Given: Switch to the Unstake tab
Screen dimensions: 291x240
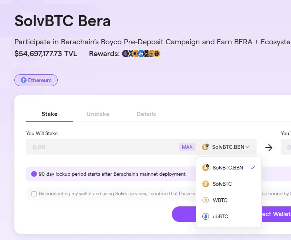Looking at the screenshot, I should 98,114.
